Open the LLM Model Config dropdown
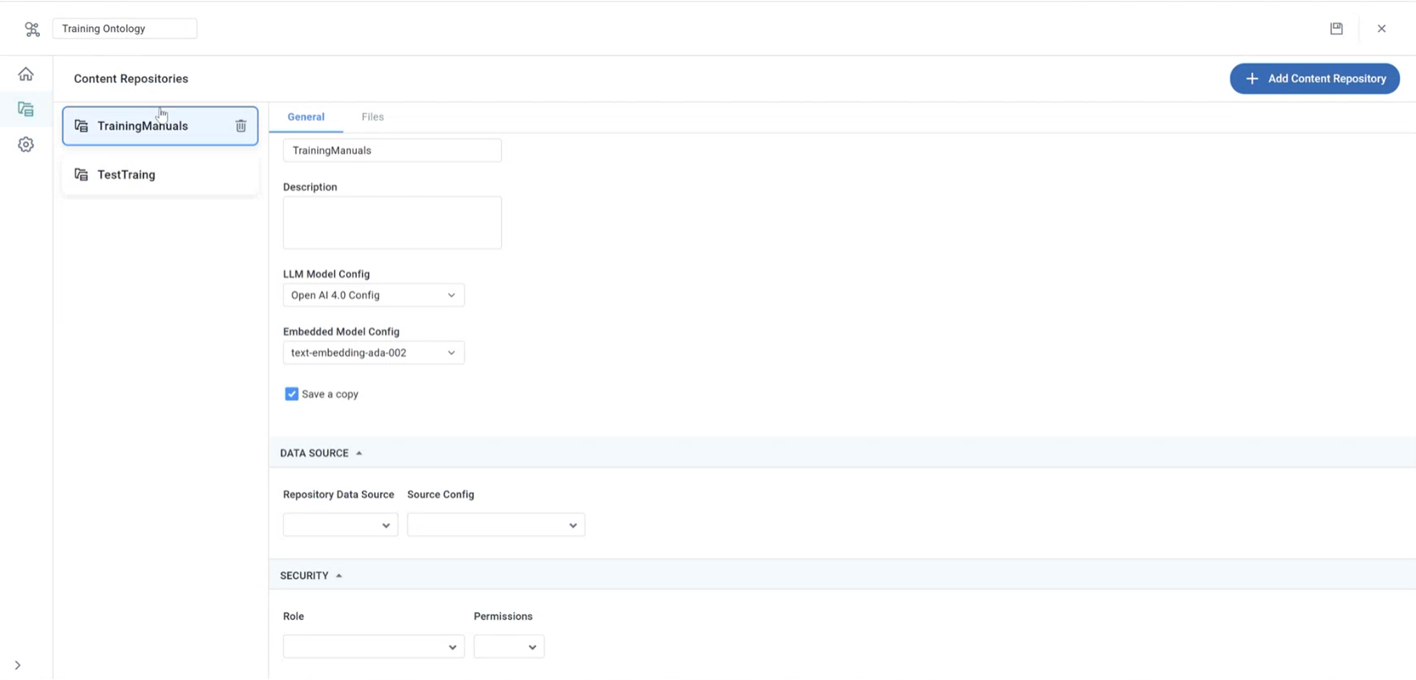 click(x=373, y=296)
